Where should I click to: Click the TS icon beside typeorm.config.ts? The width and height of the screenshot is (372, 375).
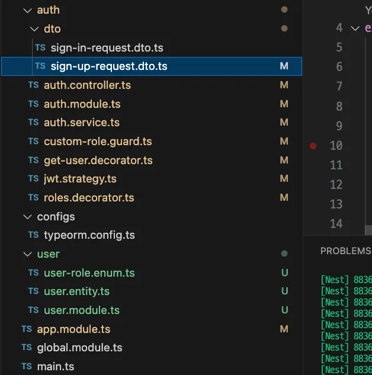pyautogui.click(x=33, y=235)
